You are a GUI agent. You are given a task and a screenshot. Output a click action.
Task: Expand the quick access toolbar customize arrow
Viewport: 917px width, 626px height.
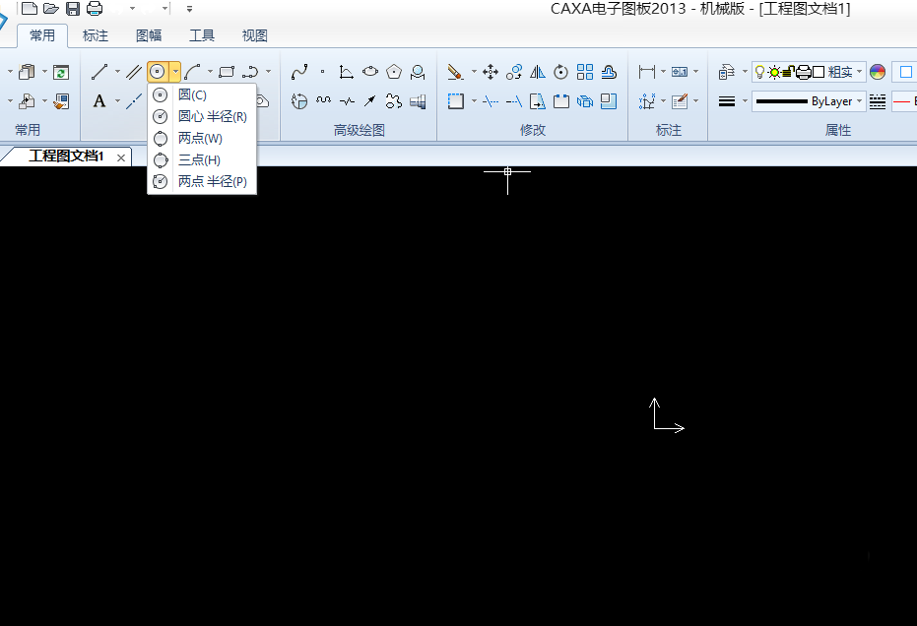coord(189,9)
